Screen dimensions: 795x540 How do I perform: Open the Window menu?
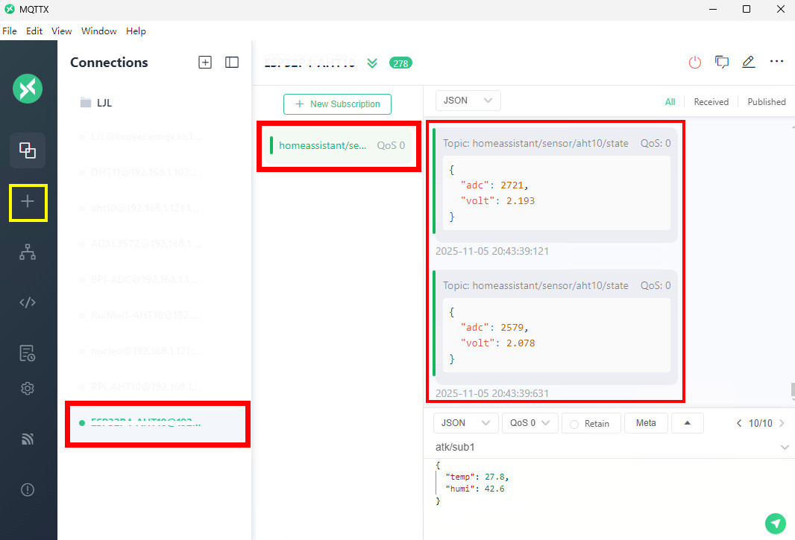pos(99,31)
